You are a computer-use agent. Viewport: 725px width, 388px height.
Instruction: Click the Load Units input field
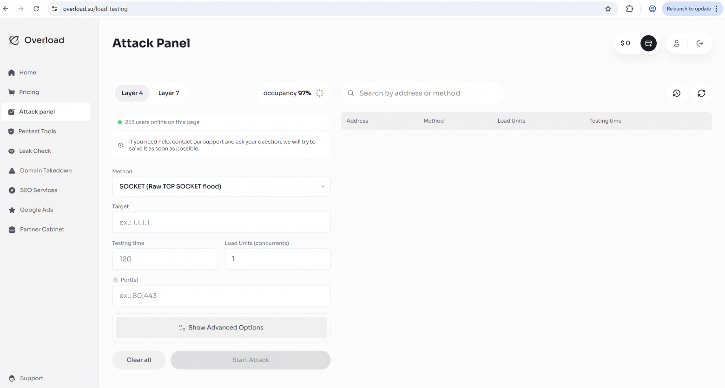(277, 259)
